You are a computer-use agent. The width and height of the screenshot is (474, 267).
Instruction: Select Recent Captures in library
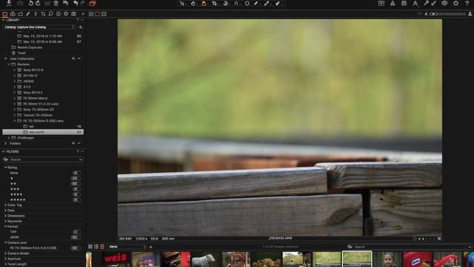[x=30, y=47]
